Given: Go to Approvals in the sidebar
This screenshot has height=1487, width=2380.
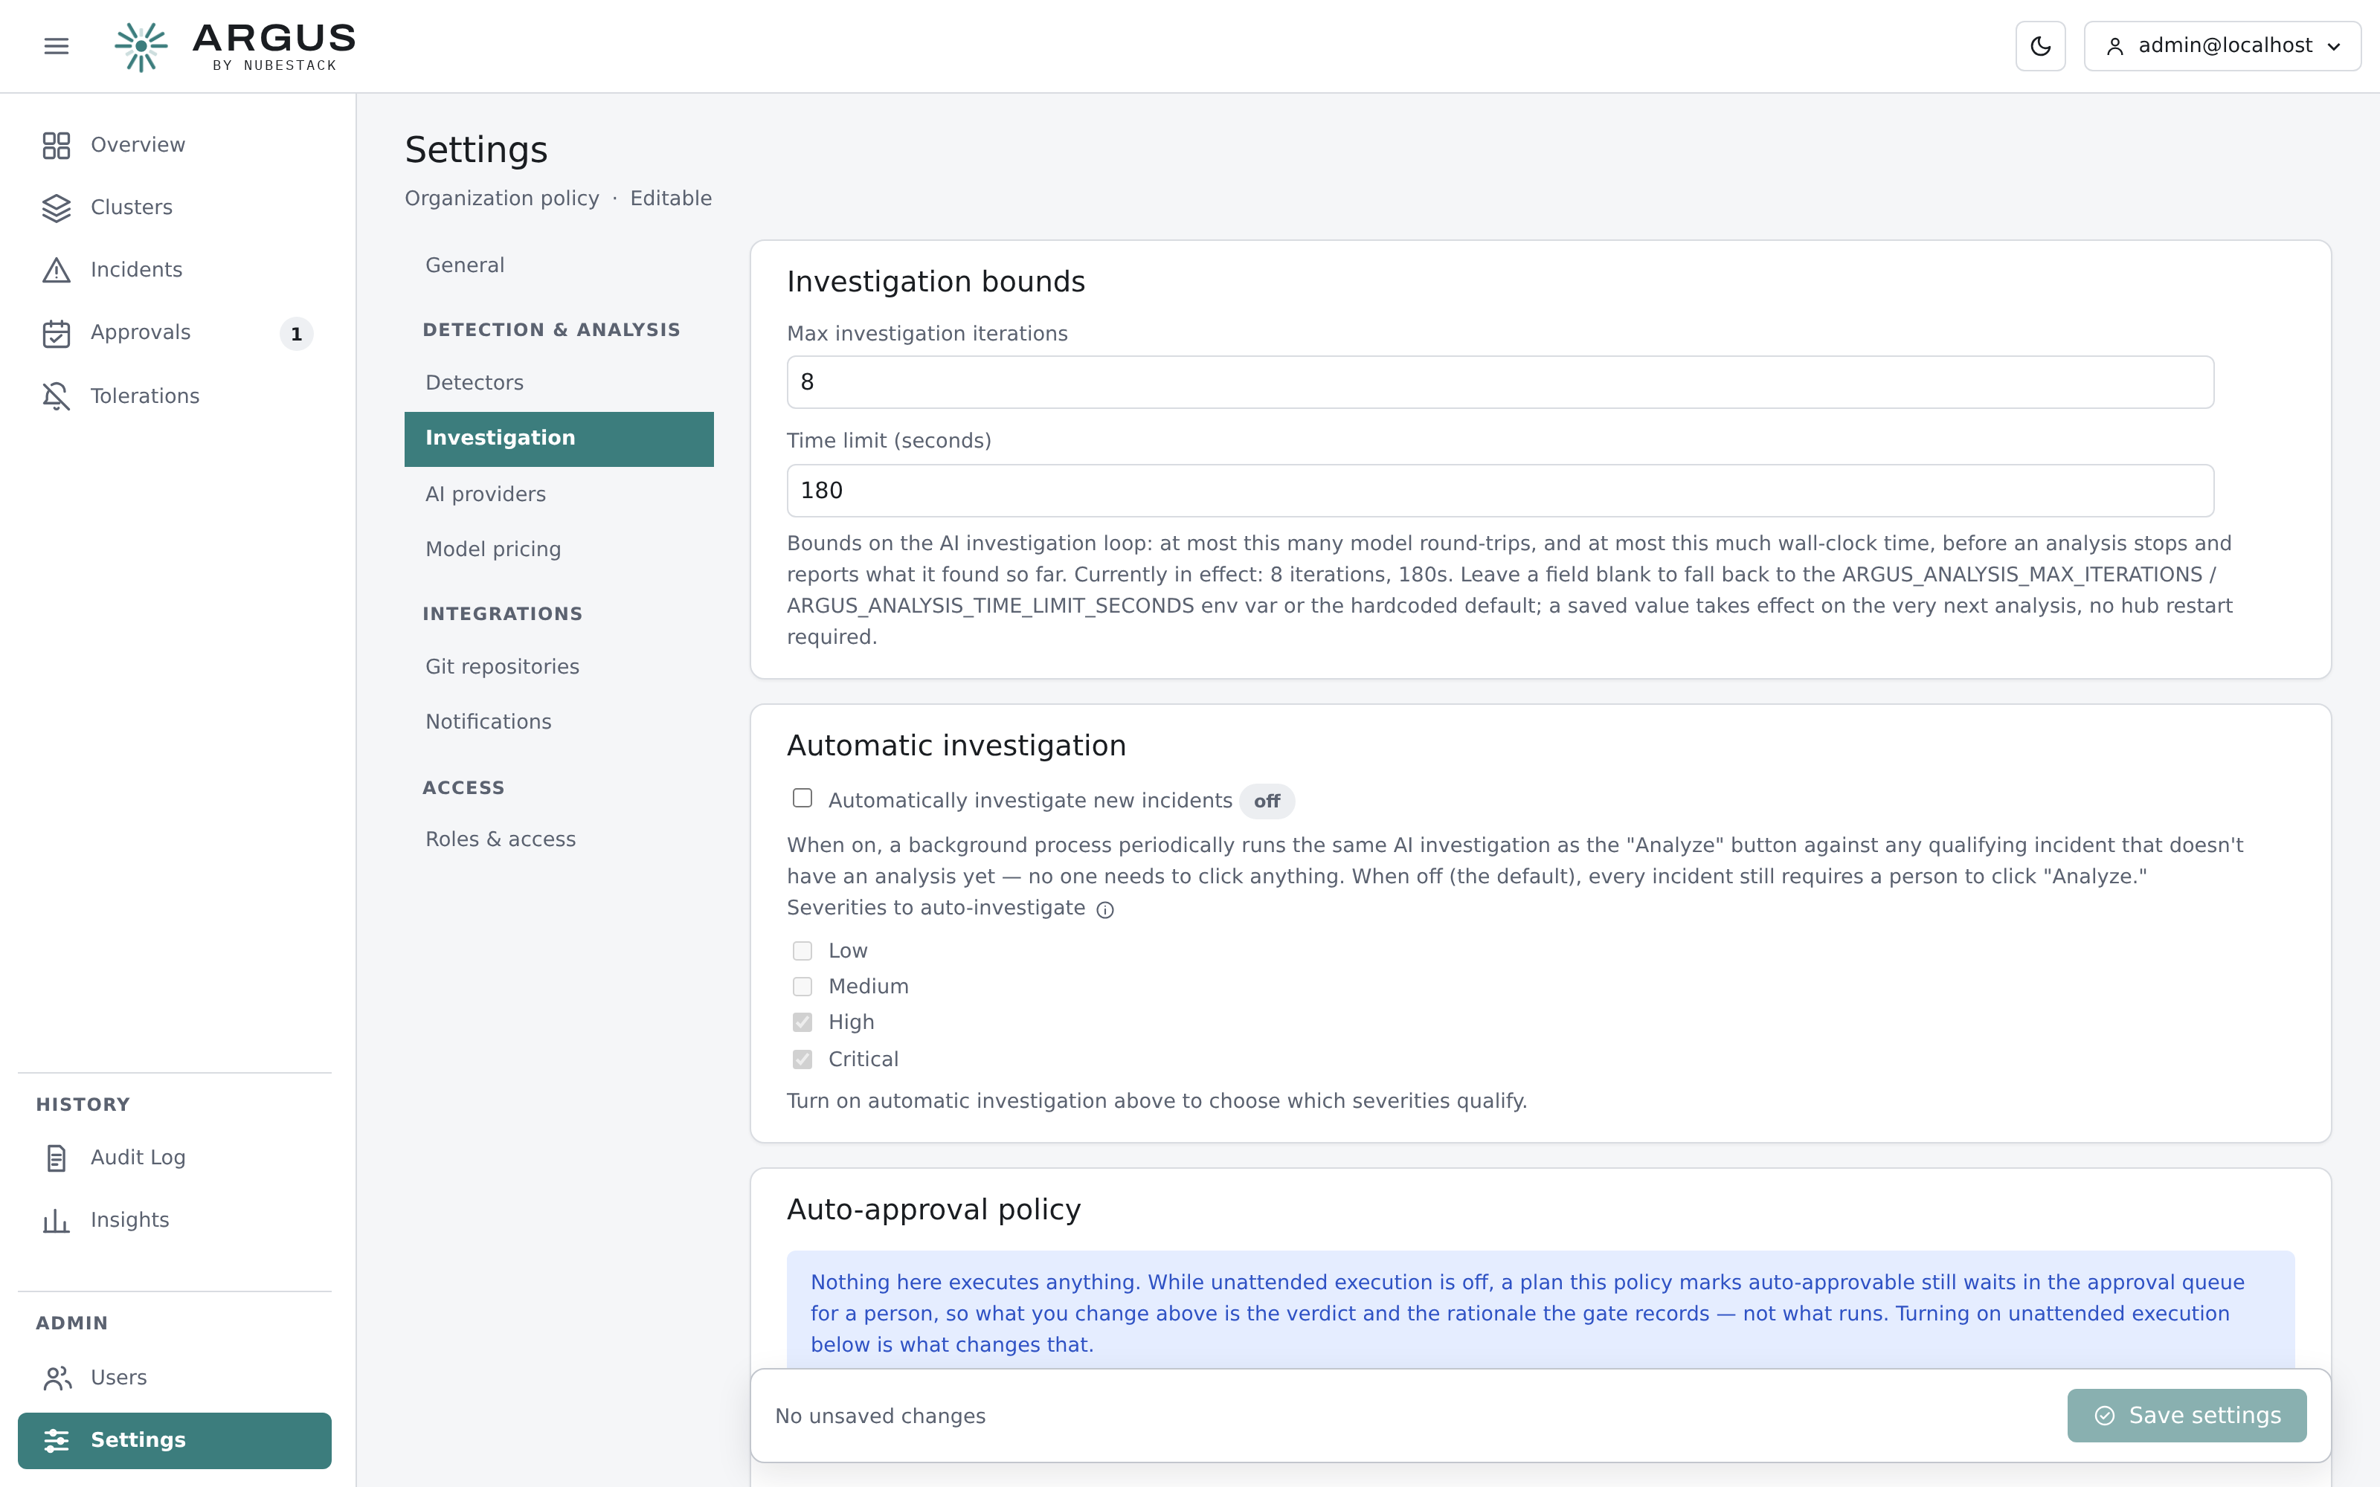Looking at the screenshot, I should (174, 333).
